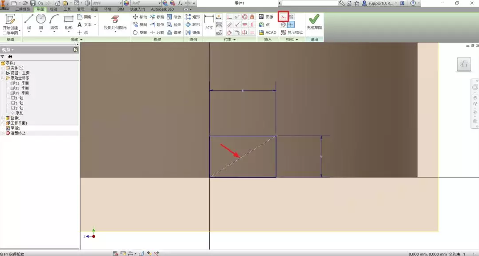This screenshot has height=256, width=479.
Task: Open the 视图 ribbon tab
Action: coord(94,9)
